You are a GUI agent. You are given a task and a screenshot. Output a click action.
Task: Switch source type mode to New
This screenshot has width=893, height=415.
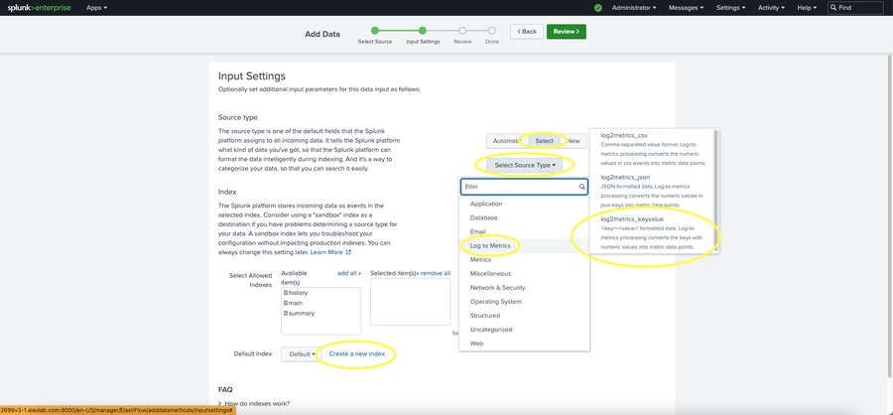pyautogui.click(x=573, y=141)
